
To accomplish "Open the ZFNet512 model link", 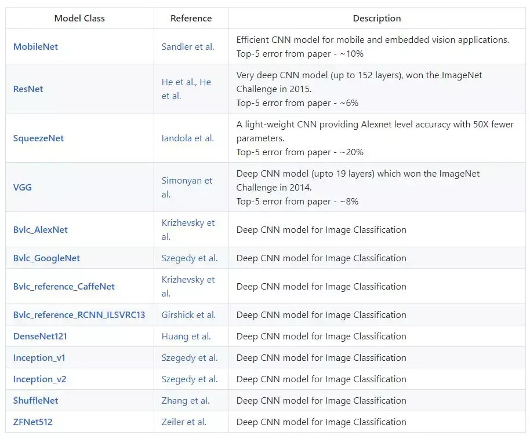I will (x=32, y=422).
